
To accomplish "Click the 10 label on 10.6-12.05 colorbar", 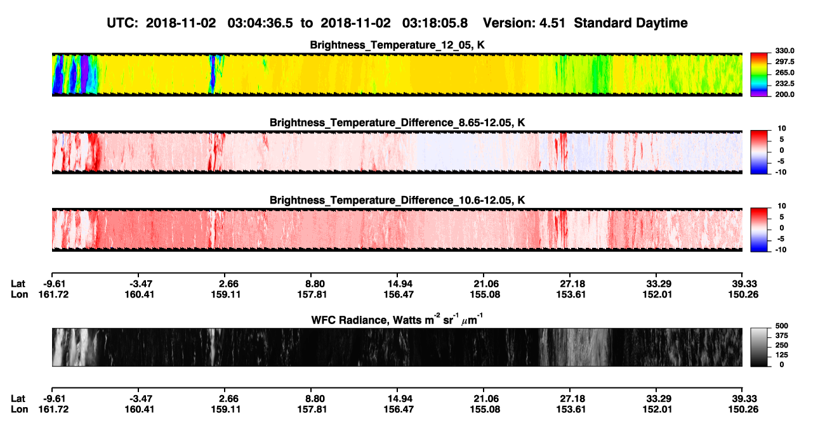I will pos(782,205).
